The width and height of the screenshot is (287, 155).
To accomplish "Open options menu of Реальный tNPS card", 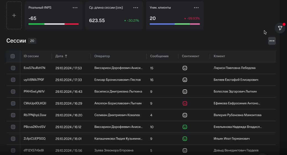I will [75, 8].
